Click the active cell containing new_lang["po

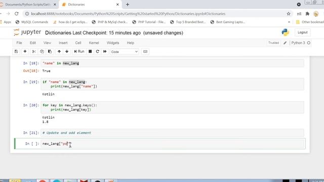172,144
